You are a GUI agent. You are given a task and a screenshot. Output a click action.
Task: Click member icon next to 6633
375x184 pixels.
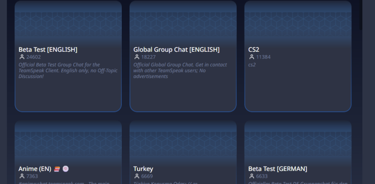pos(251,176)
